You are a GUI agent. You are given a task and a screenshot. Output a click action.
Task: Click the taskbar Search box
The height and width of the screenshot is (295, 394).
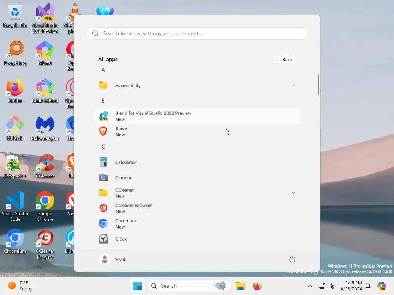189,286
